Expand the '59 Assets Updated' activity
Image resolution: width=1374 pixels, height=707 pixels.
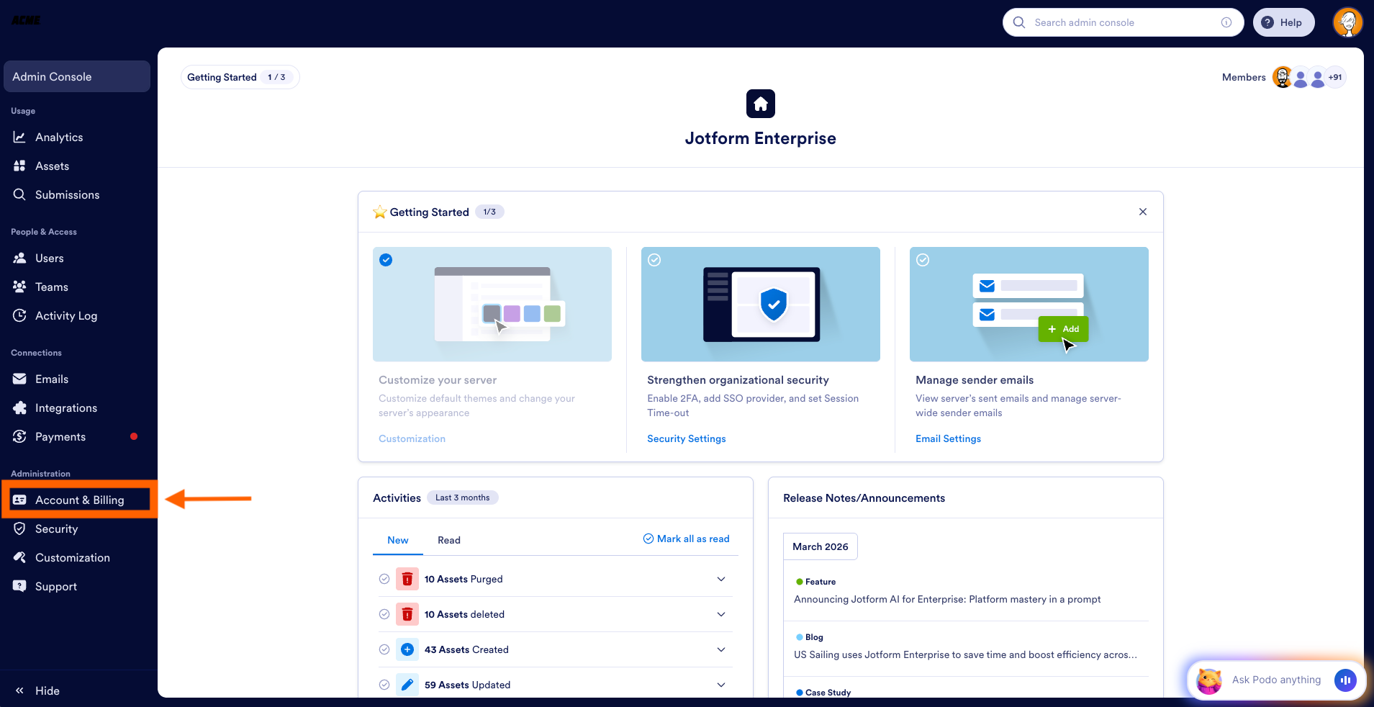coord(720,684)
